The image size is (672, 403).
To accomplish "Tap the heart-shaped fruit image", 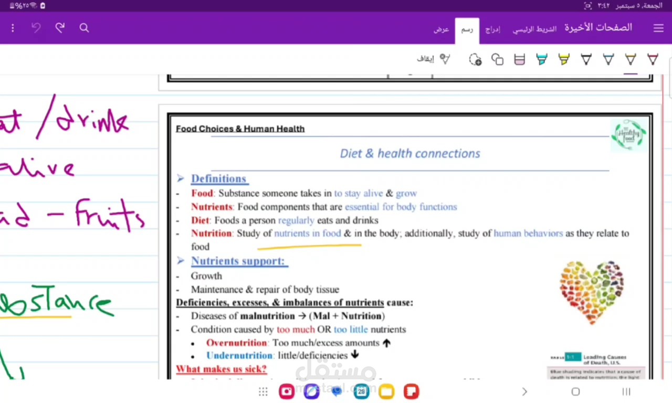I will point(592,293).
